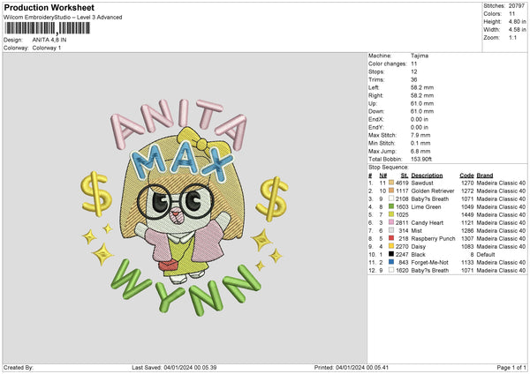Click the Stop Sequence heading
The image size is (530, 374).
(389, 168)
